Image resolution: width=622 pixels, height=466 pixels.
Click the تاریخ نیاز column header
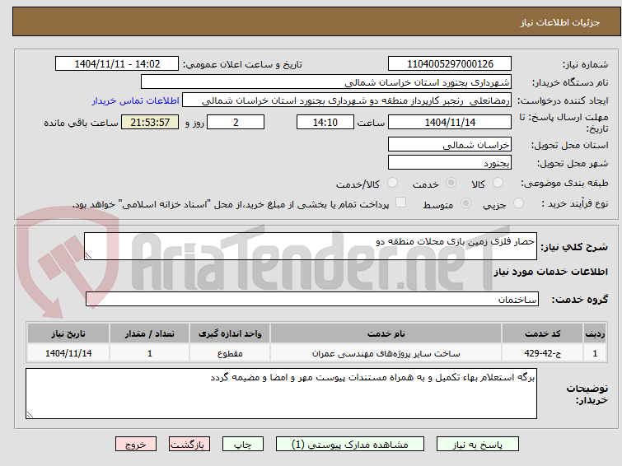[x=68, y=333]
